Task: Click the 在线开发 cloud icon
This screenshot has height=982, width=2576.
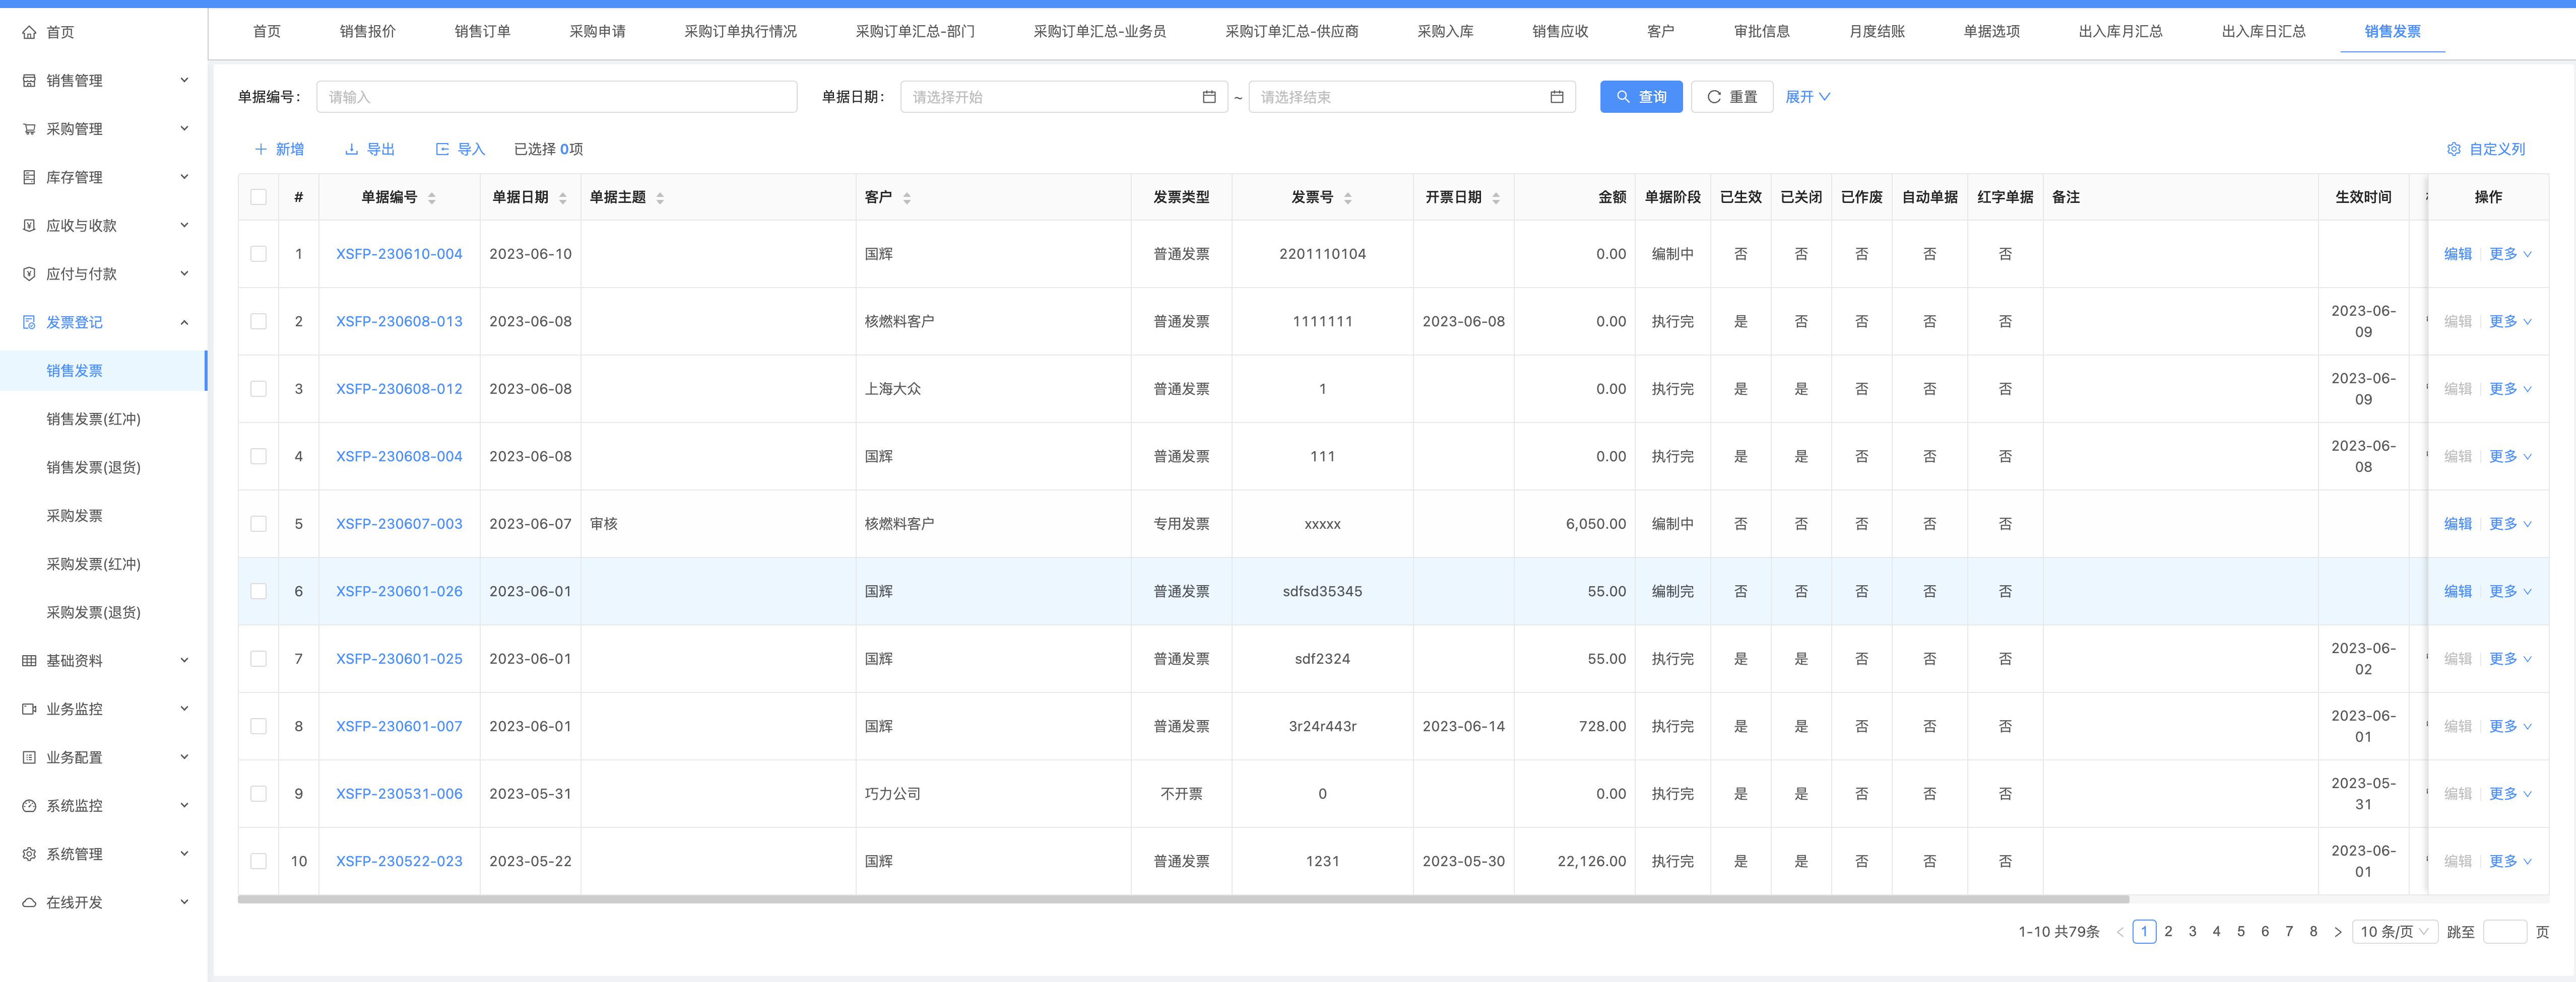Action: (x=29, y=902)
